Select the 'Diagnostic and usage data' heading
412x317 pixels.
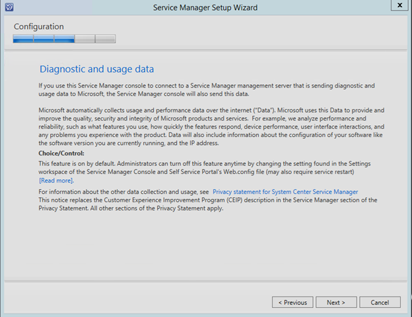[96, 69]
